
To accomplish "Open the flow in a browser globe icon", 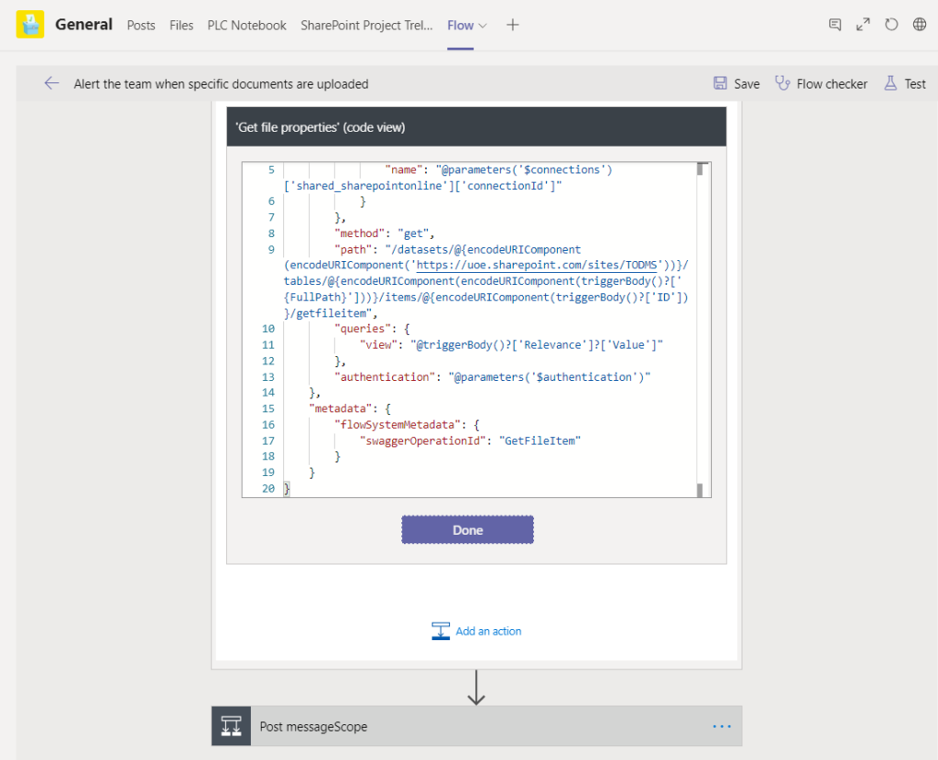I will coord(919,25).
